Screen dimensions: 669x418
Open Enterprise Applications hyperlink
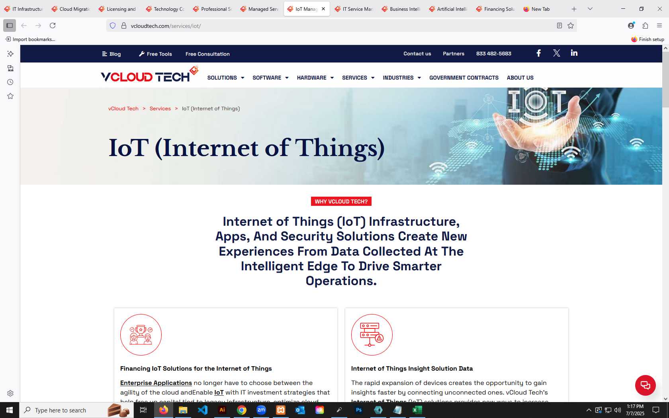156,383
